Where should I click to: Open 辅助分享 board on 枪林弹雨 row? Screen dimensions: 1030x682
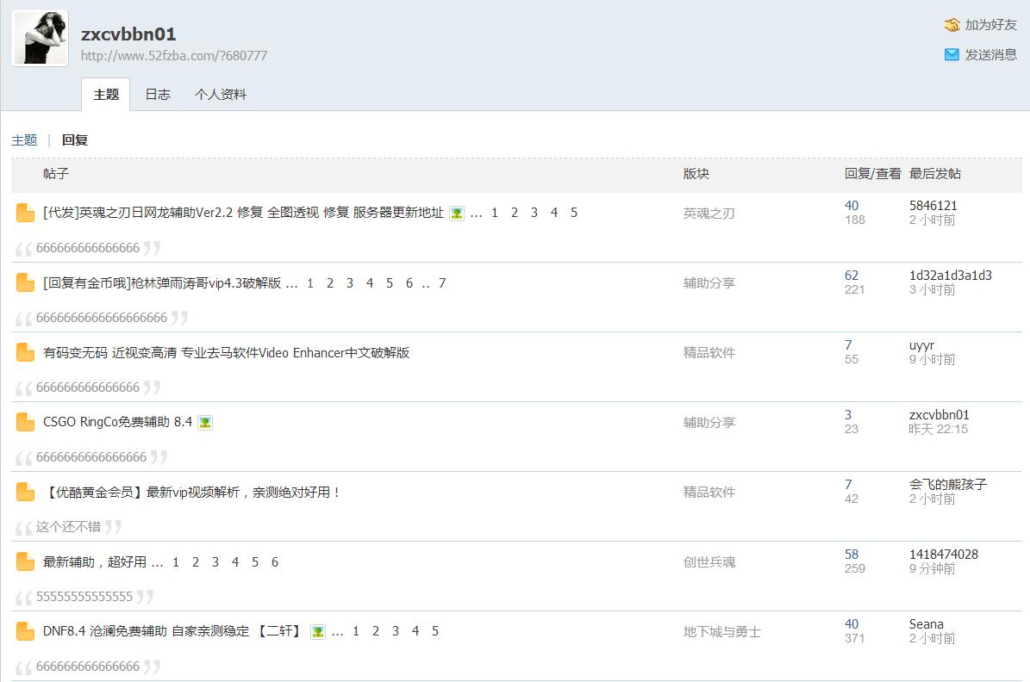pos(709,283)
